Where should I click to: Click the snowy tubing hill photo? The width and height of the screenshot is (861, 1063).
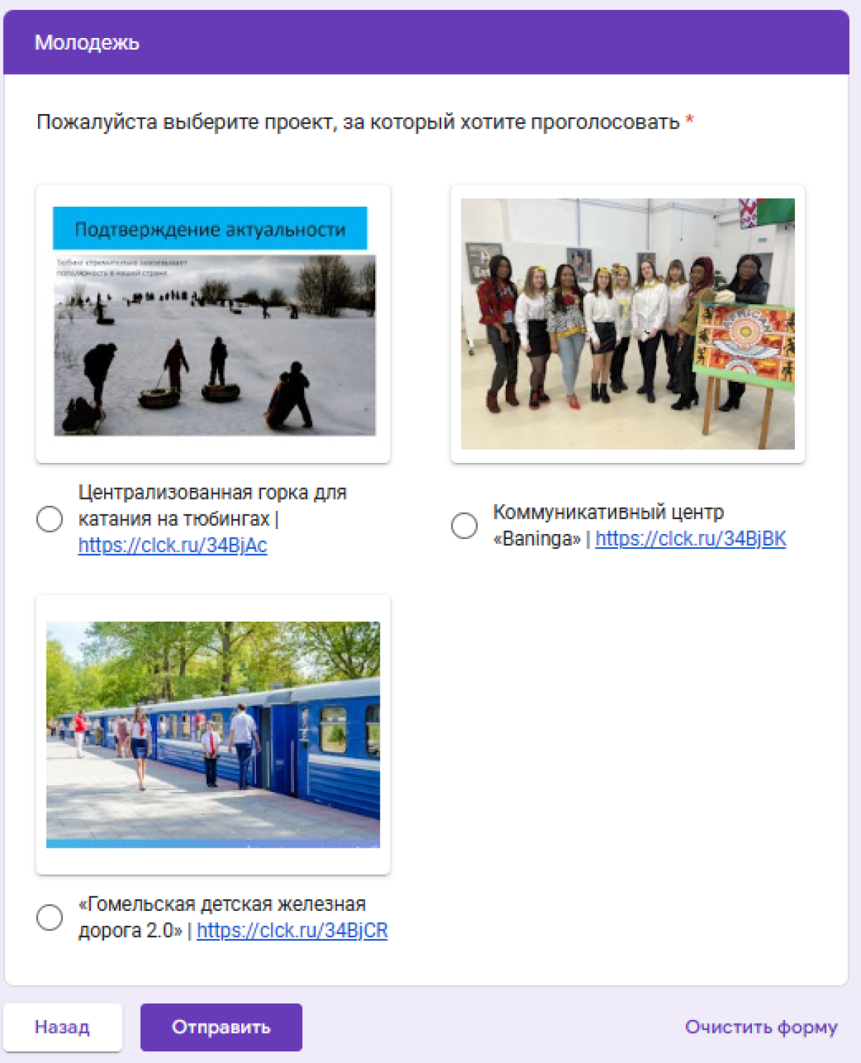[215, 345]
